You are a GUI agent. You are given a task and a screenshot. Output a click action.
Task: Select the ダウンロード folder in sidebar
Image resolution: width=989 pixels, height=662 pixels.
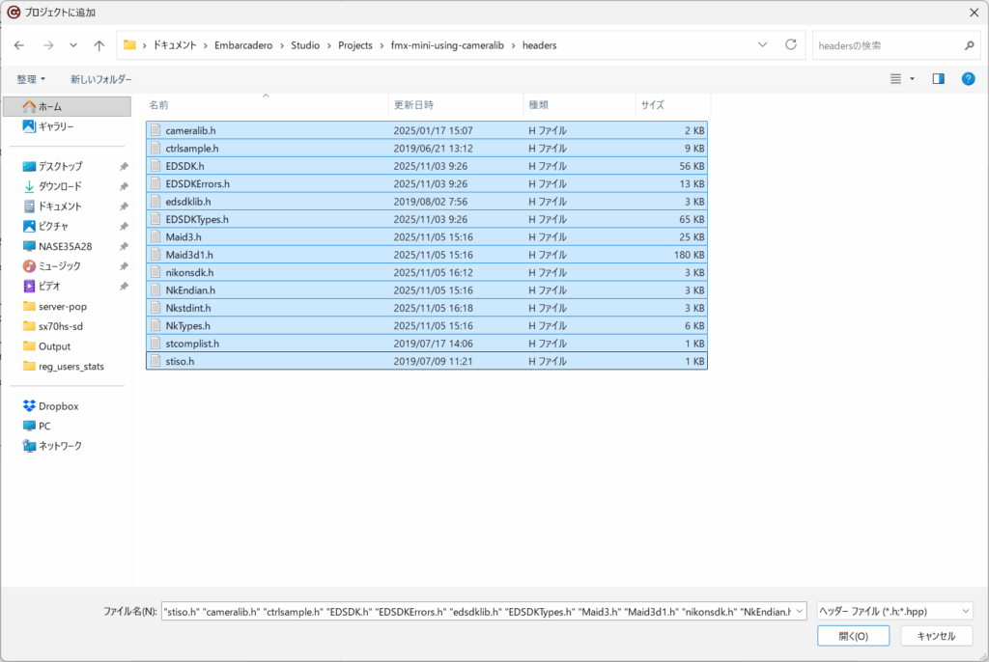pos(59,186)
